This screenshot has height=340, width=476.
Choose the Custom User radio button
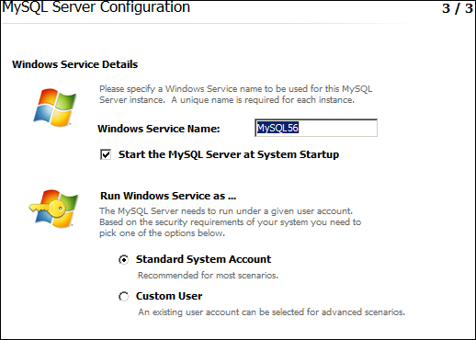[123, 296]
